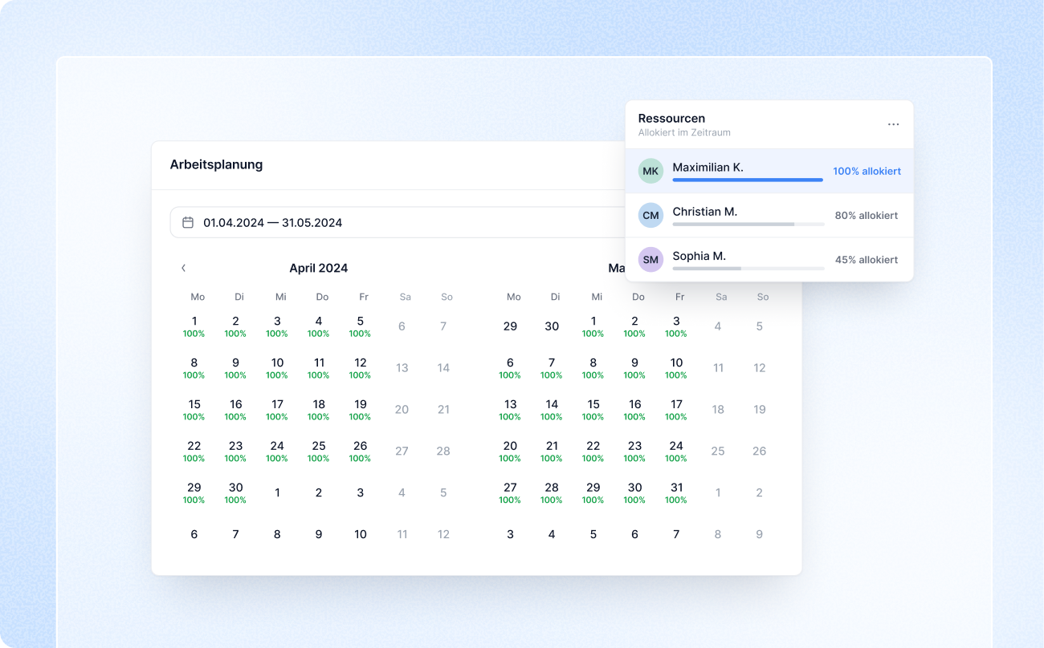Select May 20 in the May calendar
The width and height of the screenshot is (1044, 648).
pos(510,451)
